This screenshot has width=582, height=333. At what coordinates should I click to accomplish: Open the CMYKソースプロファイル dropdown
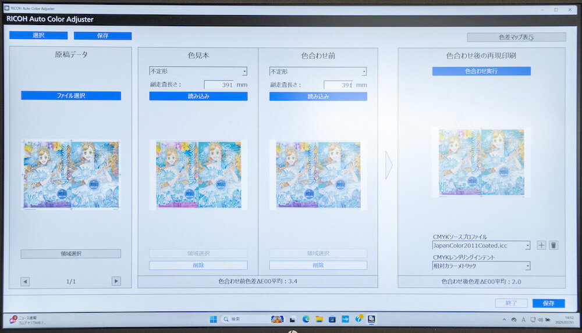click(x=481, y=245)
